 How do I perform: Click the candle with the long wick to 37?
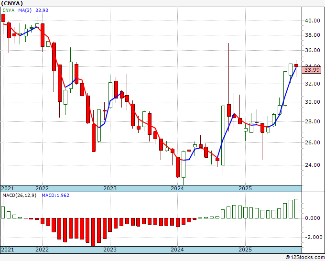click(x=229, y=110)
